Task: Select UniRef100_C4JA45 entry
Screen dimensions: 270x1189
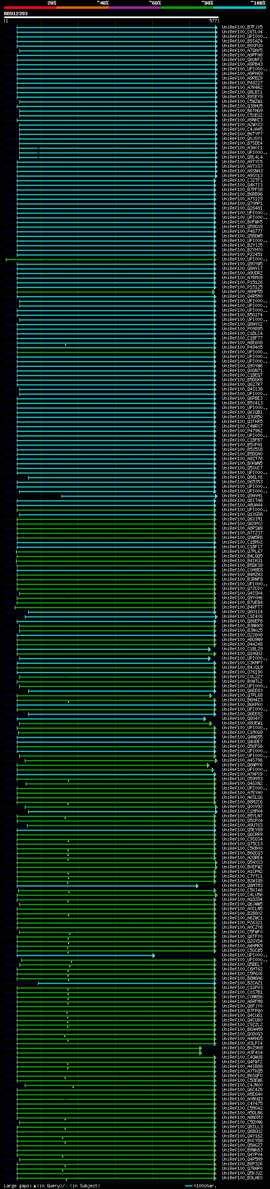Action: (x=242, y=129)
